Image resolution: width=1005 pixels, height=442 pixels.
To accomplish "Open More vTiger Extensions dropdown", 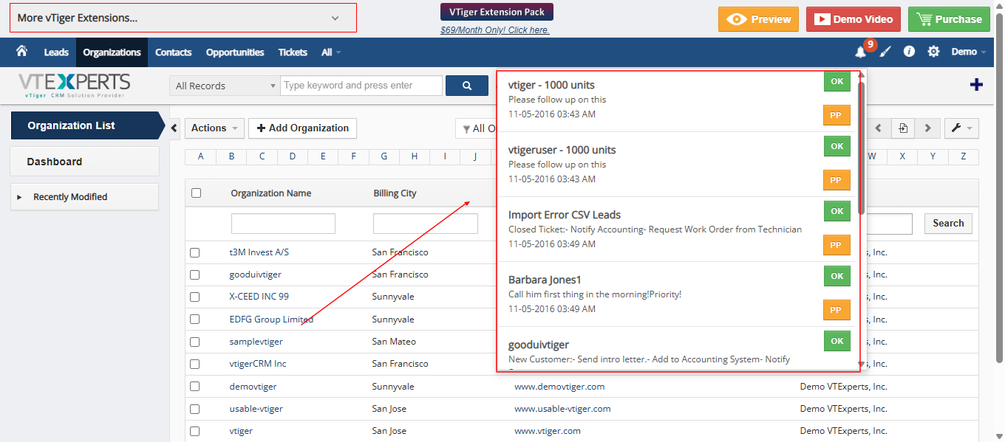I will coord(183,18).
